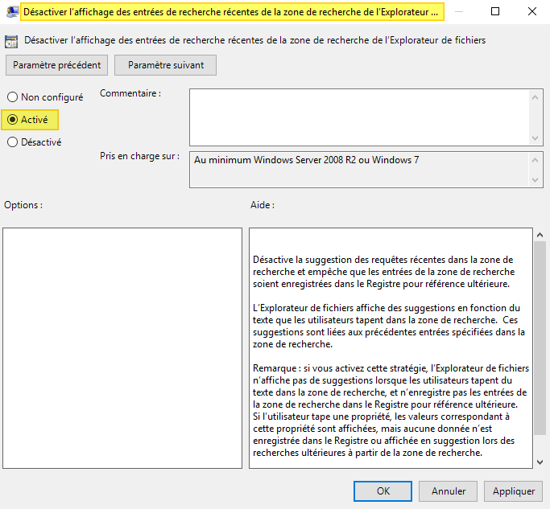Click the policy heading 'Désactiver l'affichage des entrées'
The image size is (550, 509).
tap(254, 41)
